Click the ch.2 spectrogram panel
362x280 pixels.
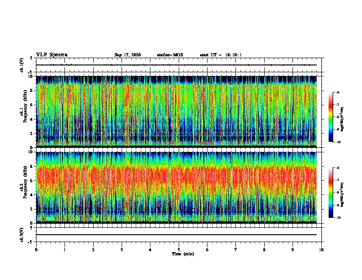coord(176,188)
